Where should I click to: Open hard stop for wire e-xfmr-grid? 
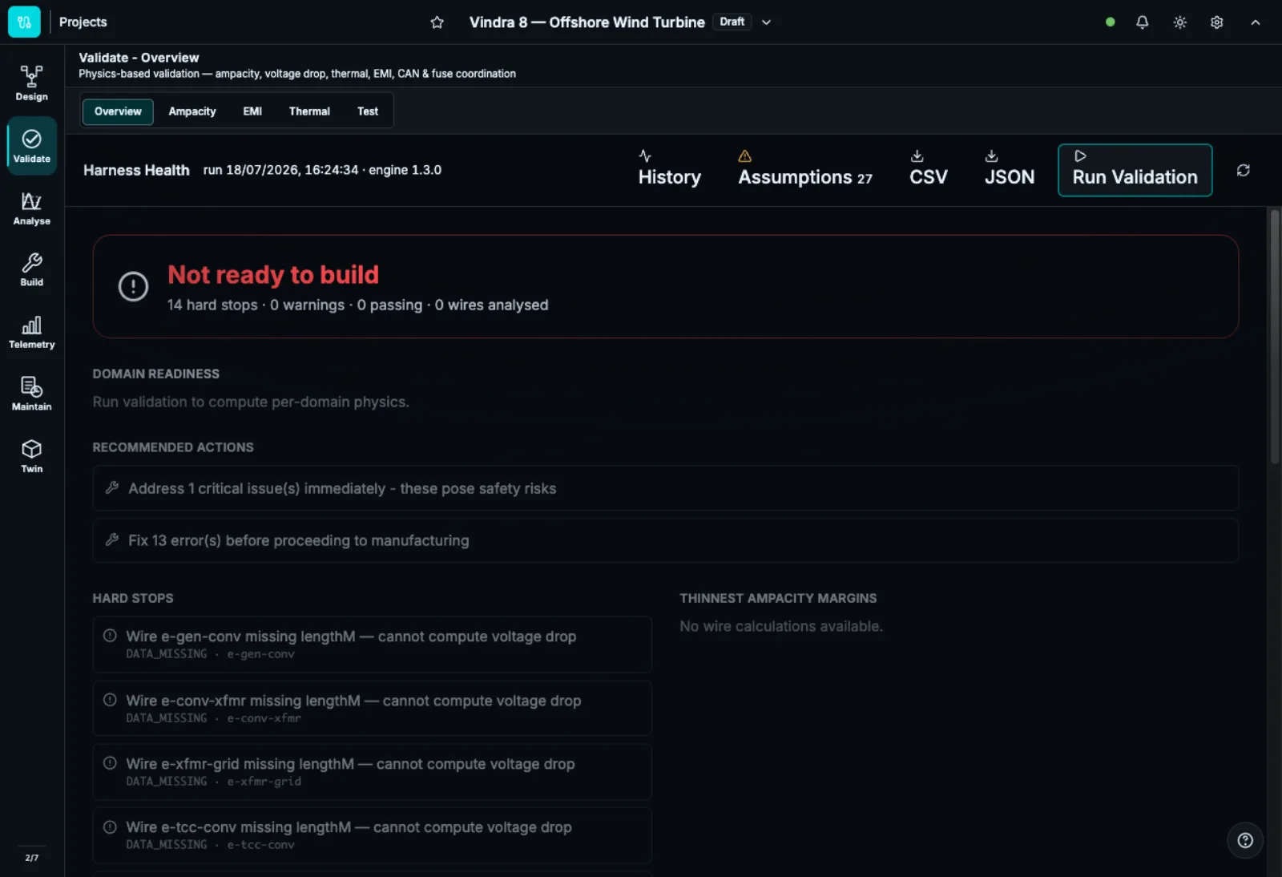372,772
